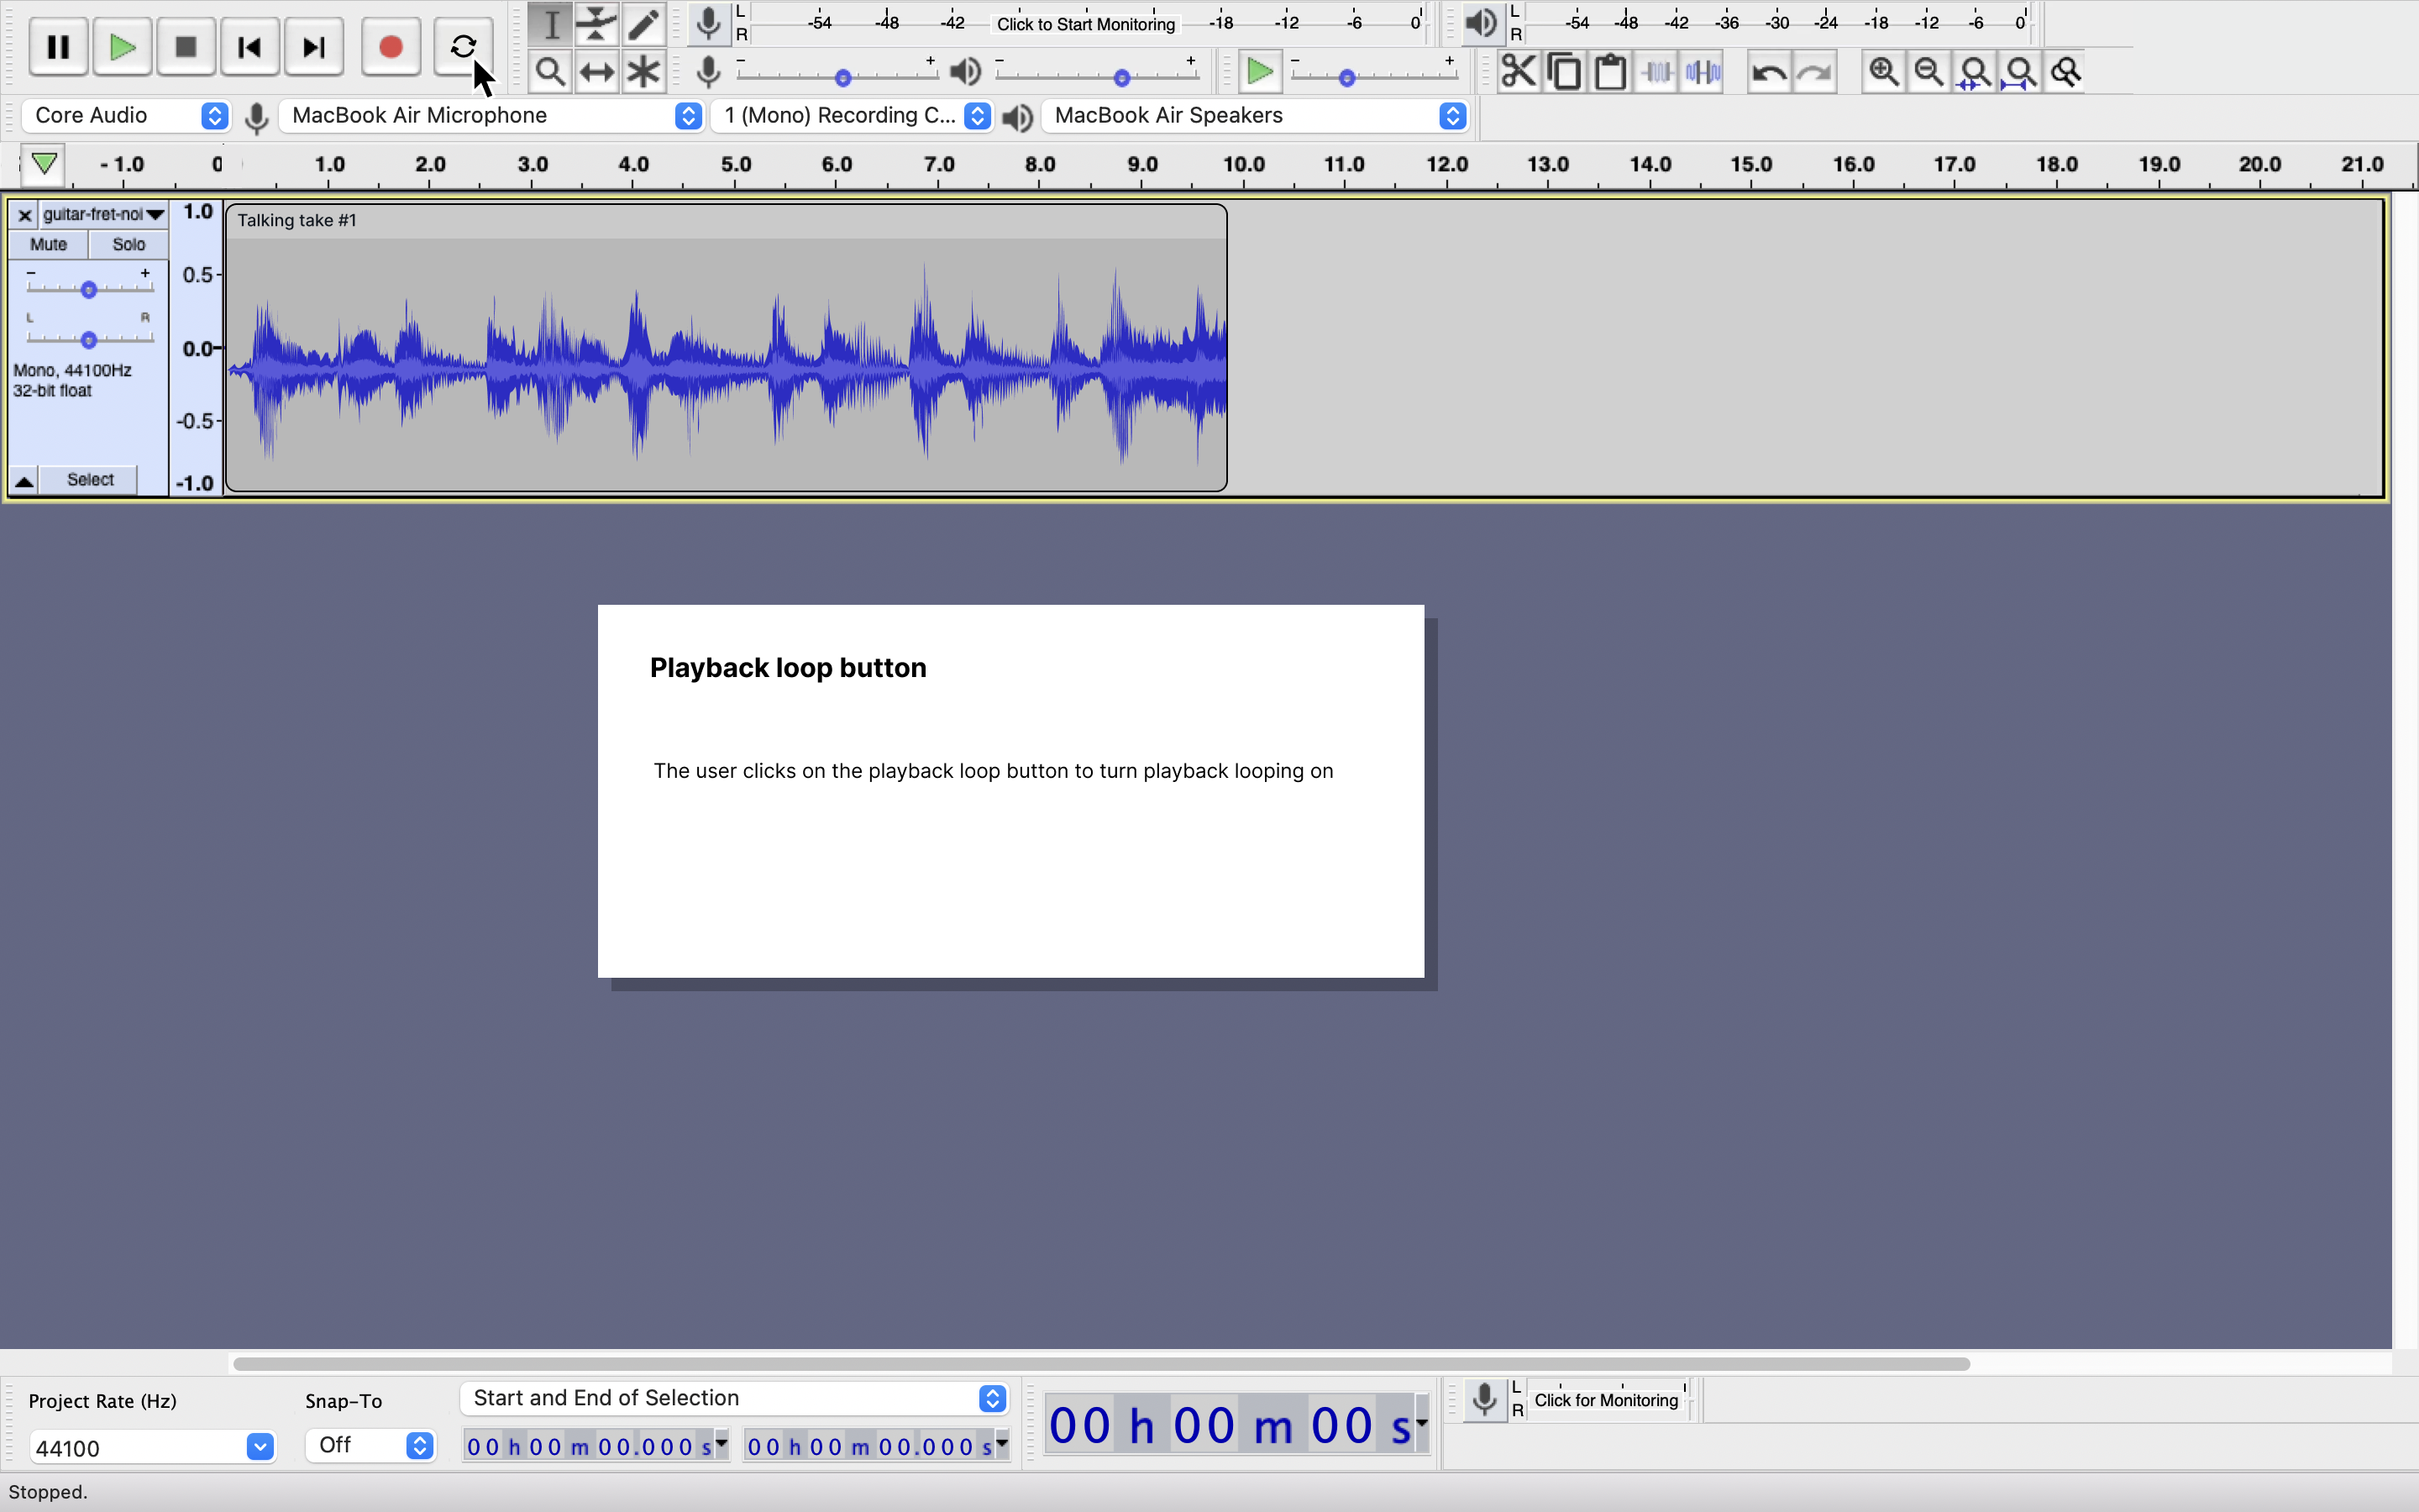
Task: Adjust the track gain slider
Action: [x=89, y=289]
